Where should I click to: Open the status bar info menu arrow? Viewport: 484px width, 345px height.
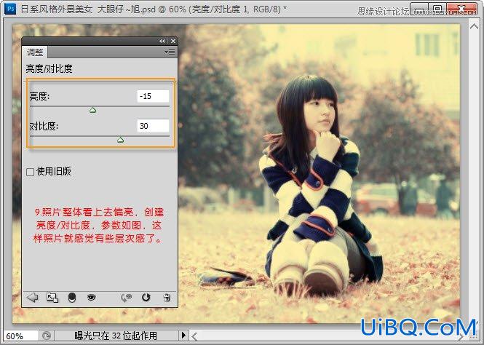tap(183, 335)
